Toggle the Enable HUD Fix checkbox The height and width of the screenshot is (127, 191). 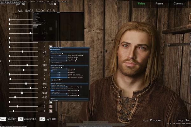[x=51, y=92]
